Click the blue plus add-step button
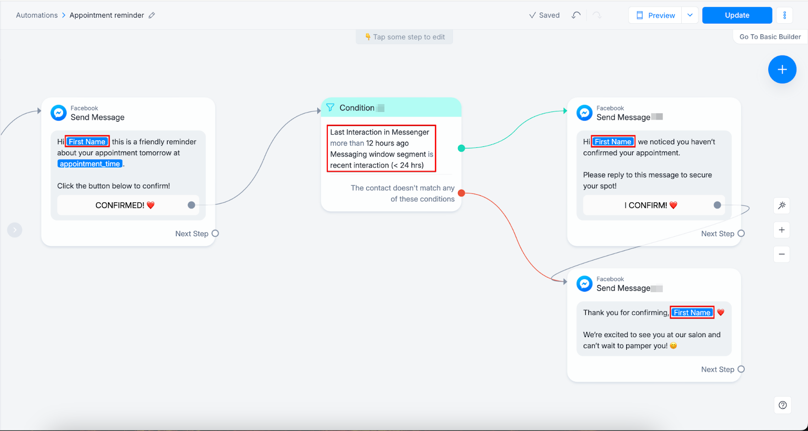 click(782, 70)
